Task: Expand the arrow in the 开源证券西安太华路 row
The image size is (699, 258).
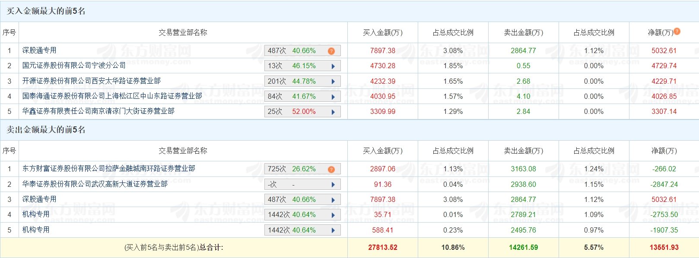Action: [x=333, y=82]
